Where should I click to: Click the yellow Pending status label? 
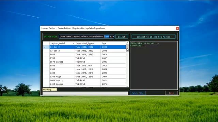(x=50, y=89)
